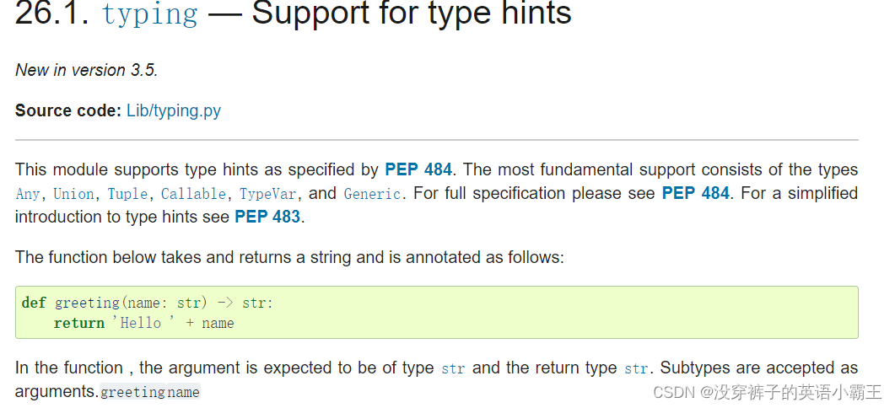Click the 'def' keyword in code block

pyautogui.click(x=34, y=303)
